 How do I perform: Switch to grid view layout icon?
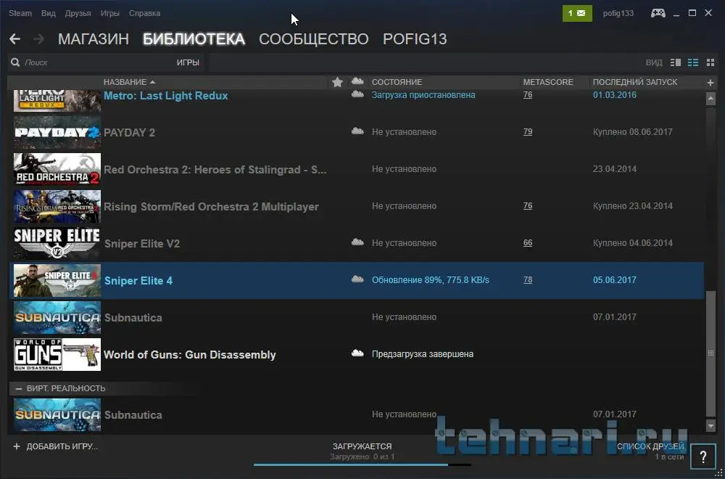pyautogui.click(x=710, y=62)
